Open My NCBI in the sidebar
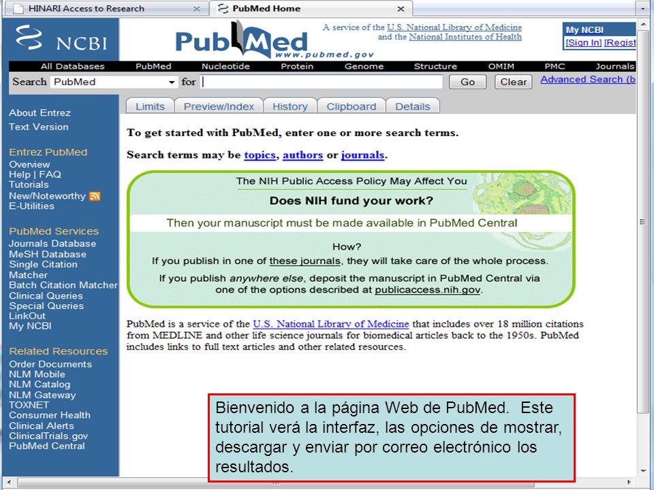This screenshot has width=654, height=490. coord(30,326)
